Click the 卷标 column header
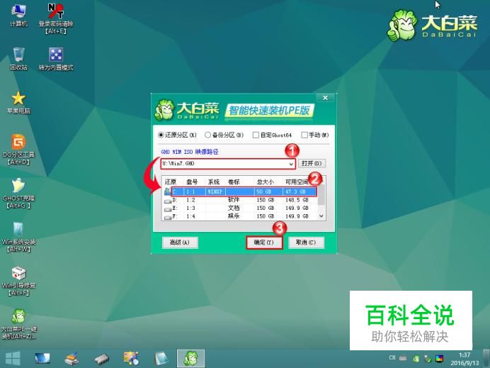The width and height of the screenshot is (490, 368). pyautogui.click(x=234, y=182)
